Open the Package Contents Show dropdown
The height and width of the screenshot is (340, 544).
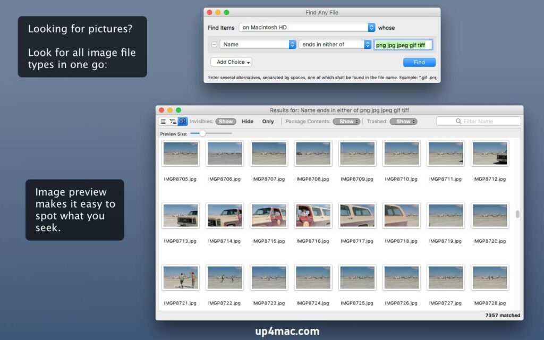346,121
